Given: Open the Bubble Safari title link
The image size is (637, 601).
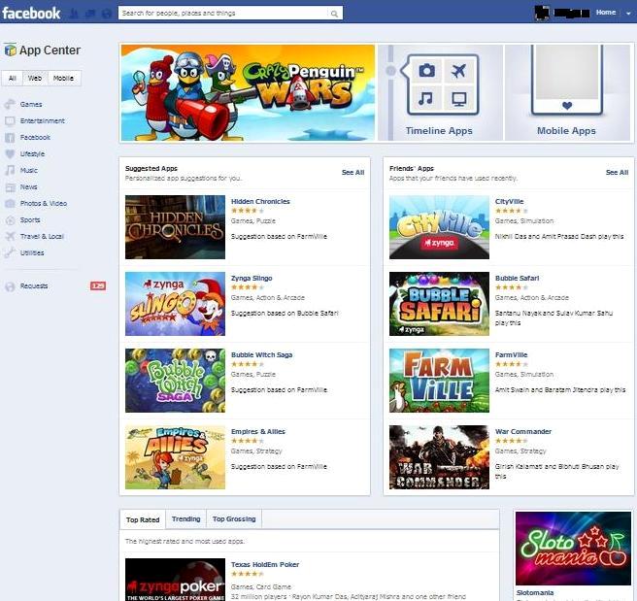Looking at the screenshot, I should coord(517,278).
